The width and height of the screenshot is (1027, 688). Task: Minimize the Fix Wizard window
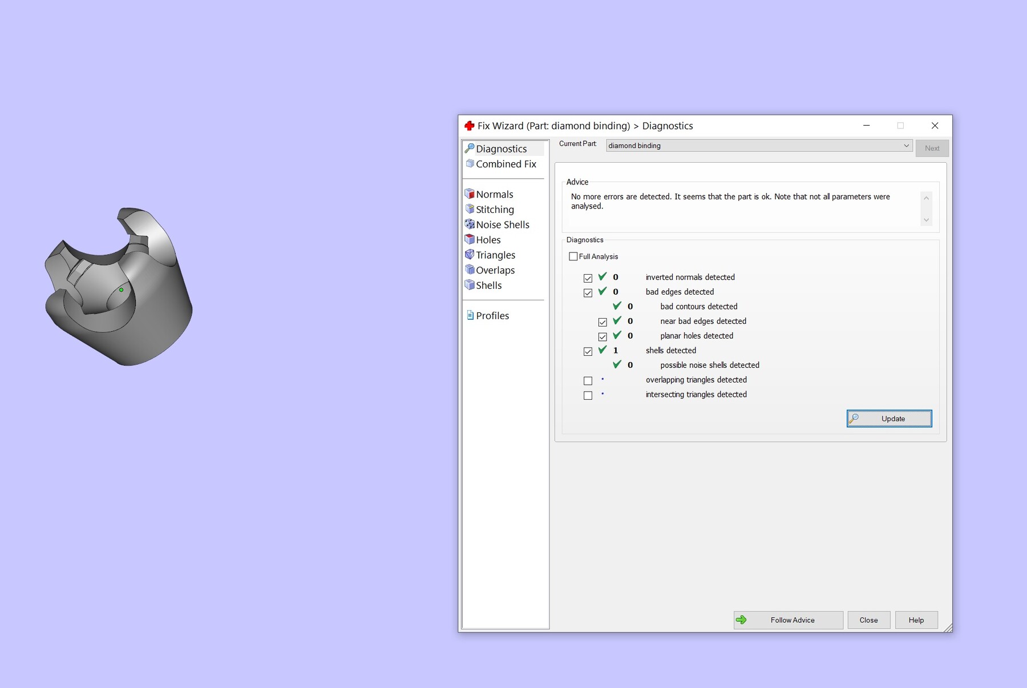tap(866, 126)
